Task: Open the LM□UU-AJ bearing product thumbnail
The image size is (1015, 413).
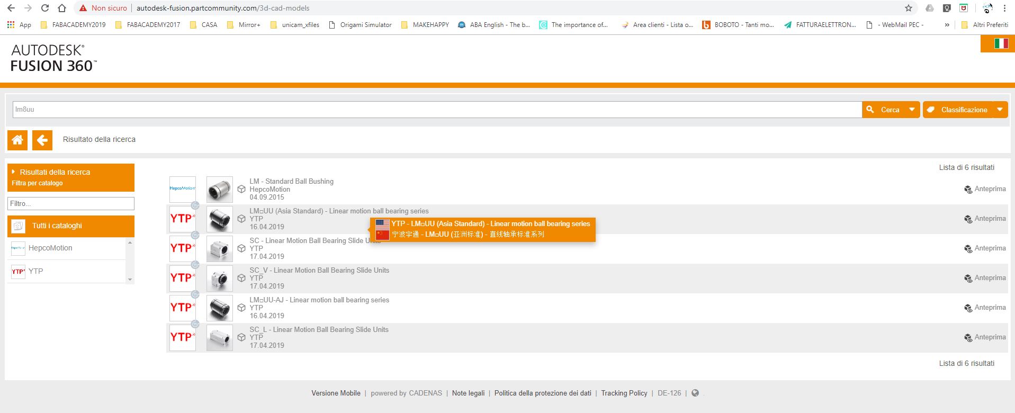Action: pos(219,308)
